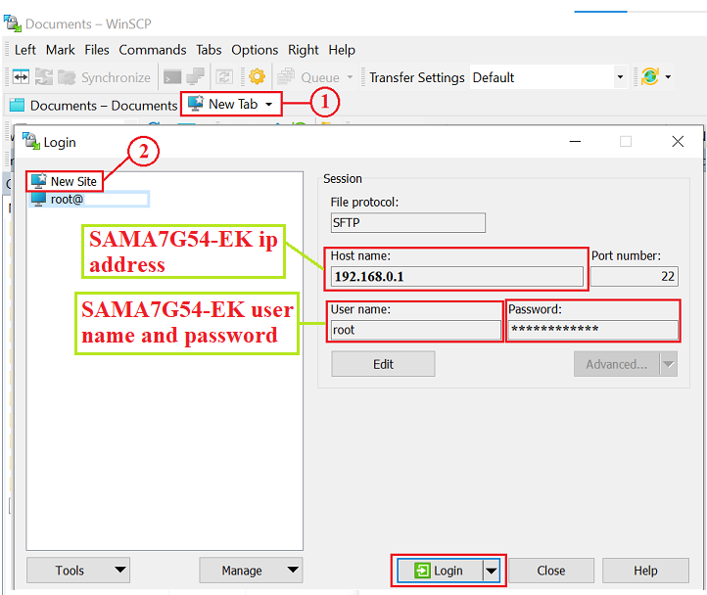Select the saved root@ site
707x595 pixels.
coord(68,200)
